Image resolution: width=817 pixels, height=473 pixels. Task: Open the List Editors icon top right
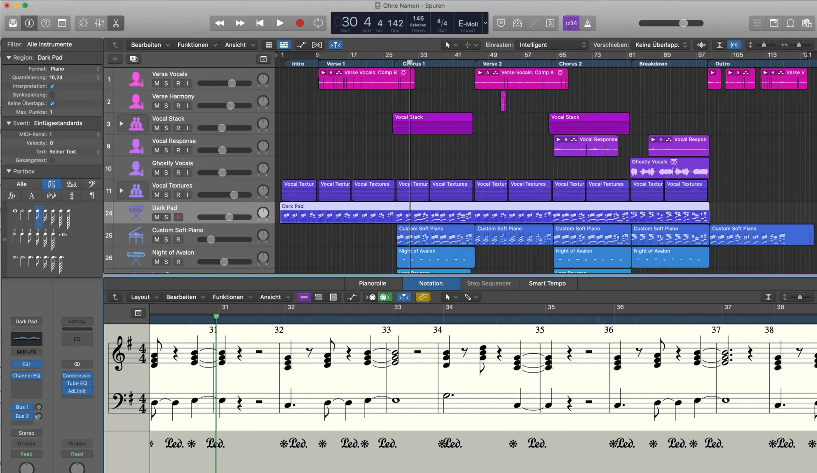point(757,23)
